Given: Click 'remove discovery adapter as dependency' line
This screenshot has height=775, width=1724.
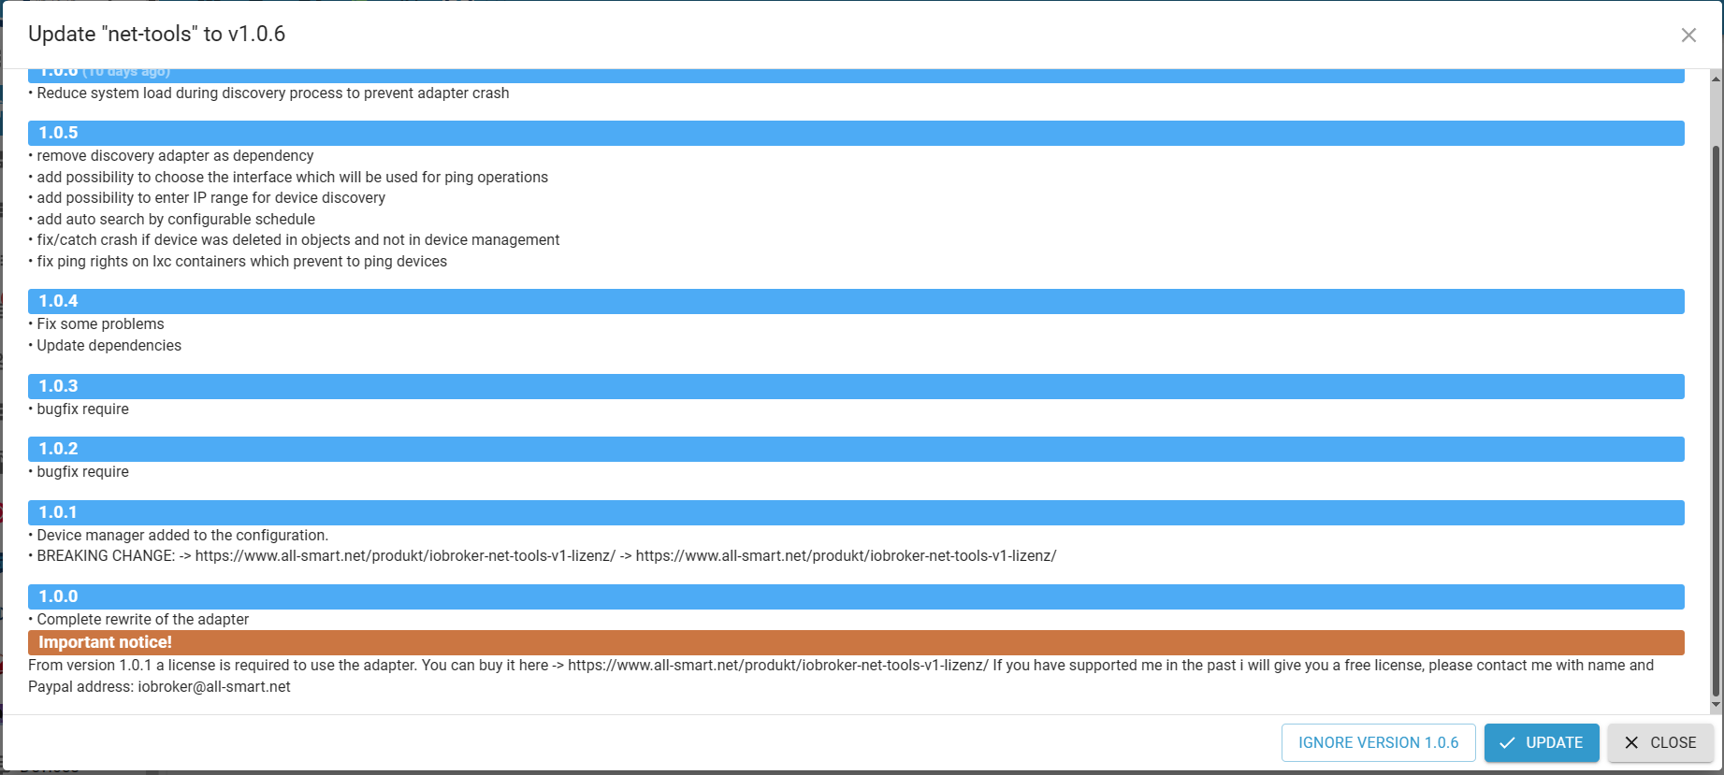Looking at the screenshot, I should (171, 156).
